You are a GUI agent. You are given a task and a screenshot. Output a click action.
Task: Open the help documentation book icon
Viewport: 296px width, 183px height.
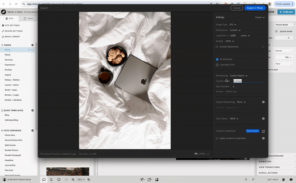point(283,180)
